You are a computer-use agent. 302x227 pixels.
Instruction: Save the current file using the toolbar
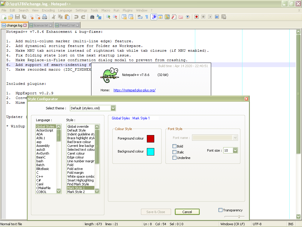coord(17,17)
